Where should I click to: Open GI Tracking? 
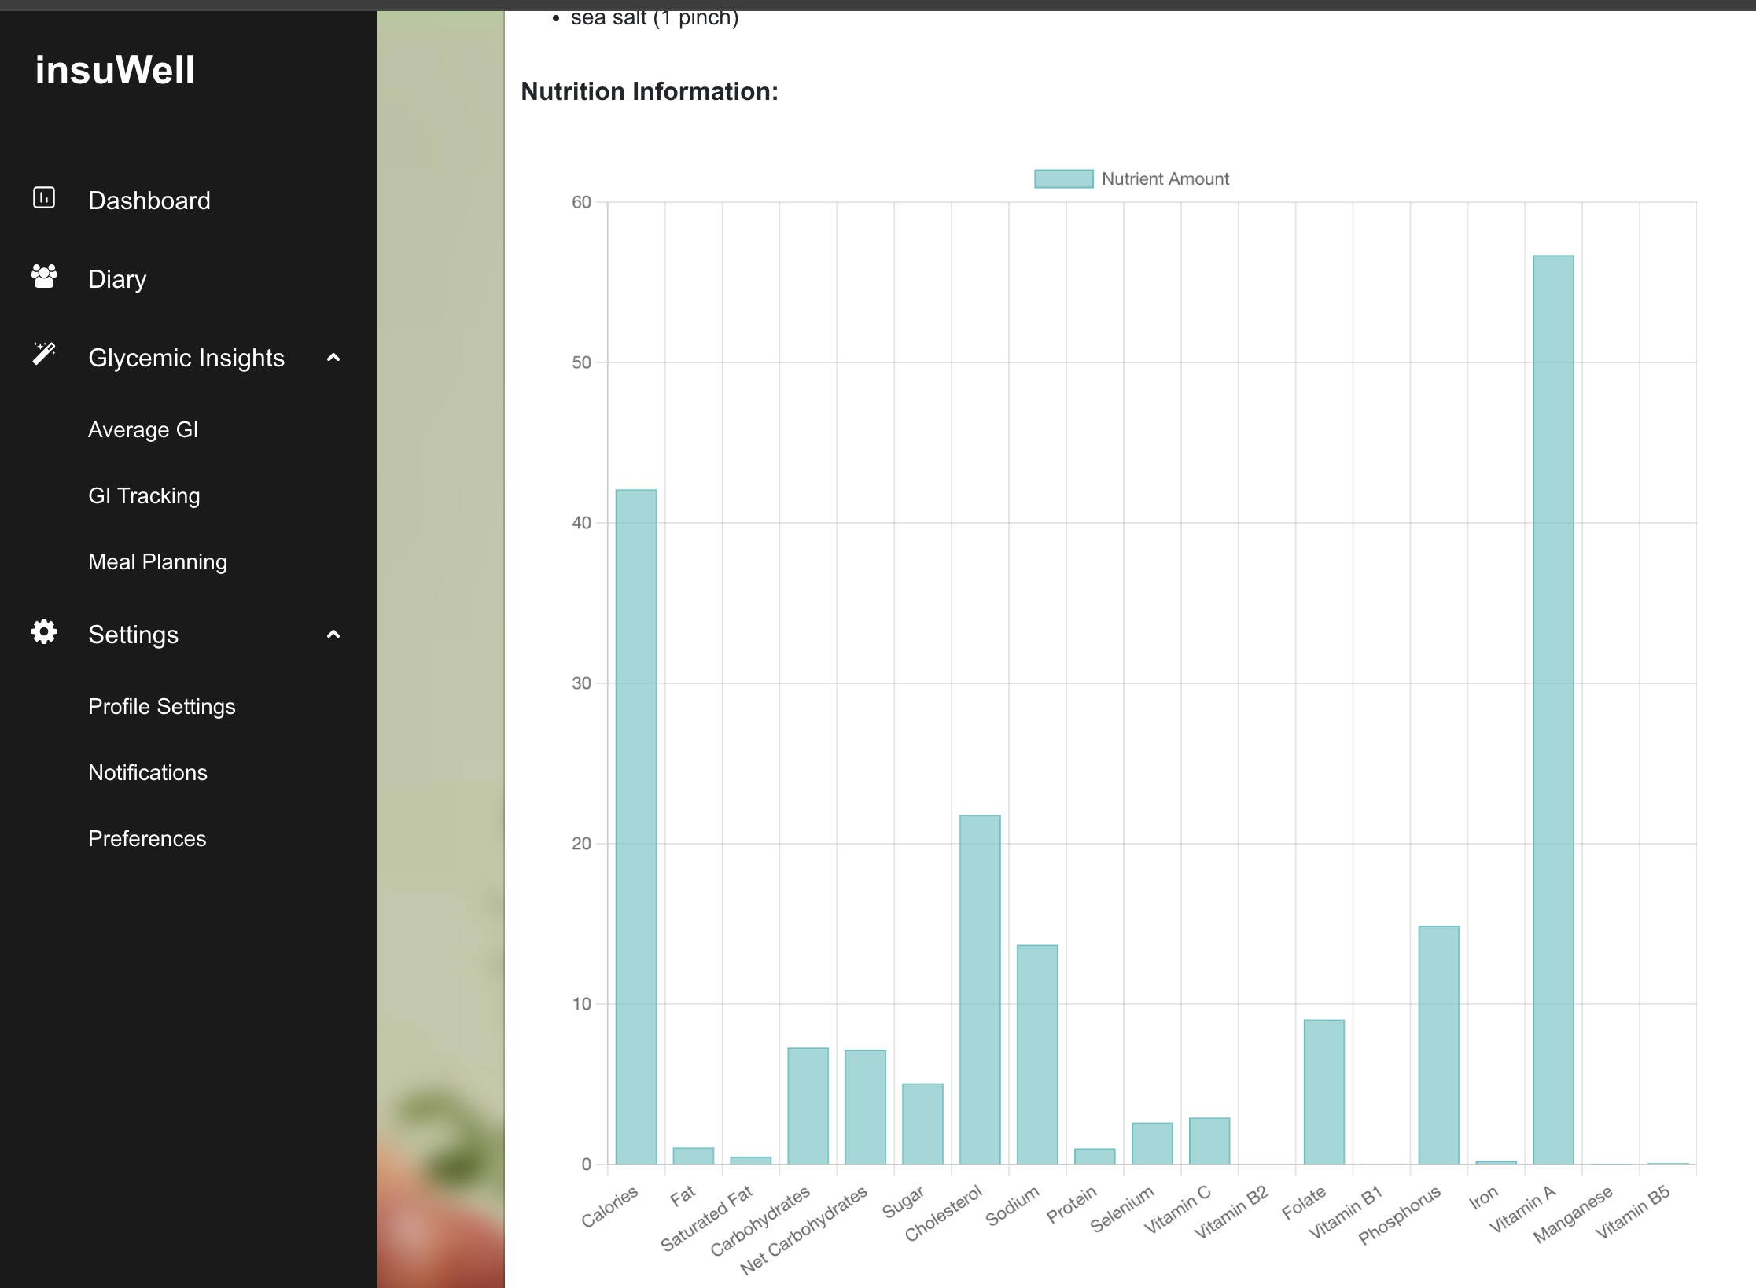(x=144, y=496)
